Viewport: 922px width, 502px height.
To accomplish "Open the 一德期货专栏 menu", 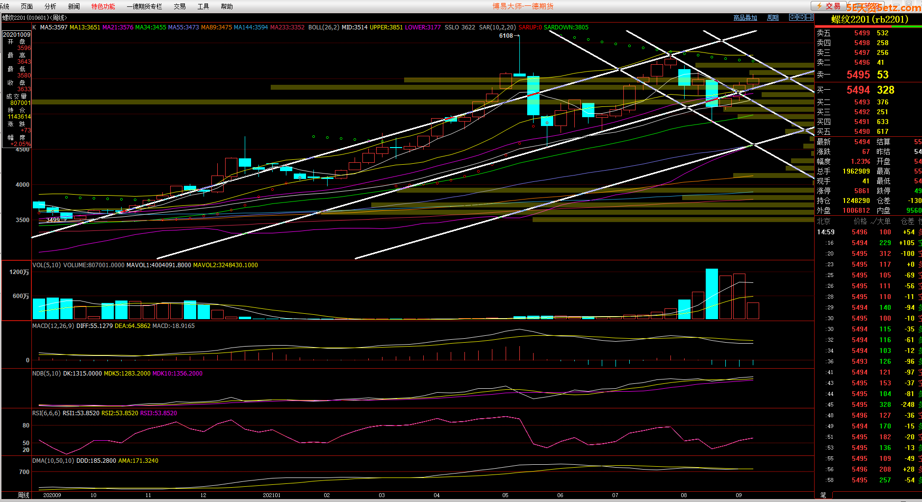I will (144, 6).
